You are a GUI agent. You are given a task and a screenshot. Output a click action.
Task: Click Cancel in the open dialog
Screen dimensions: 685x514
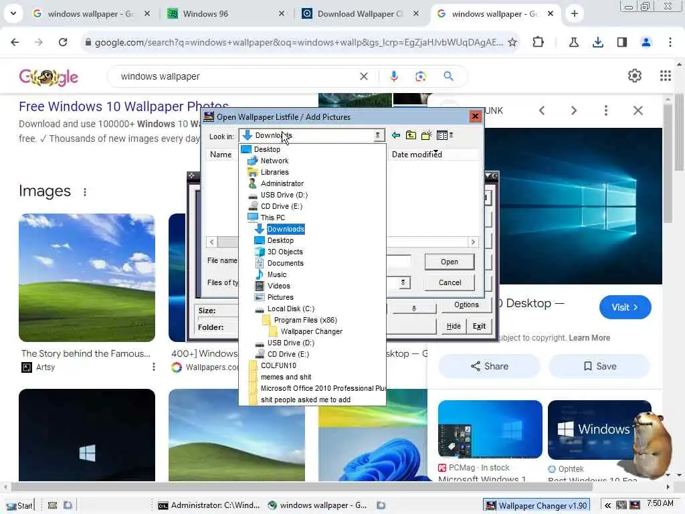[450, 282]
